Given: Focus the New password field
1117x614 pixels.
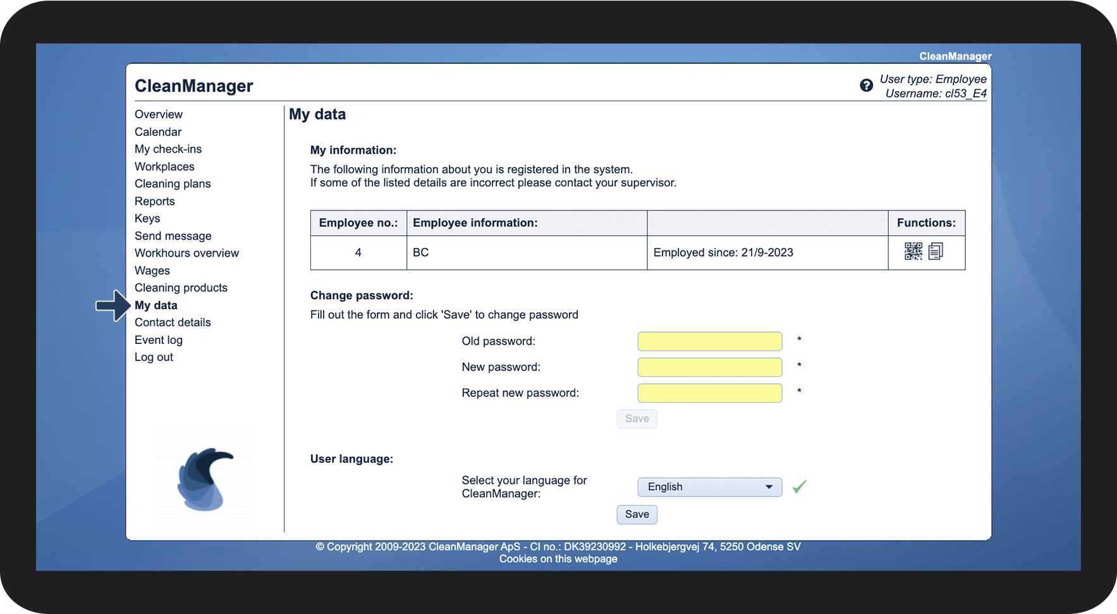Looking at the screenshot, I should [709, 367].
